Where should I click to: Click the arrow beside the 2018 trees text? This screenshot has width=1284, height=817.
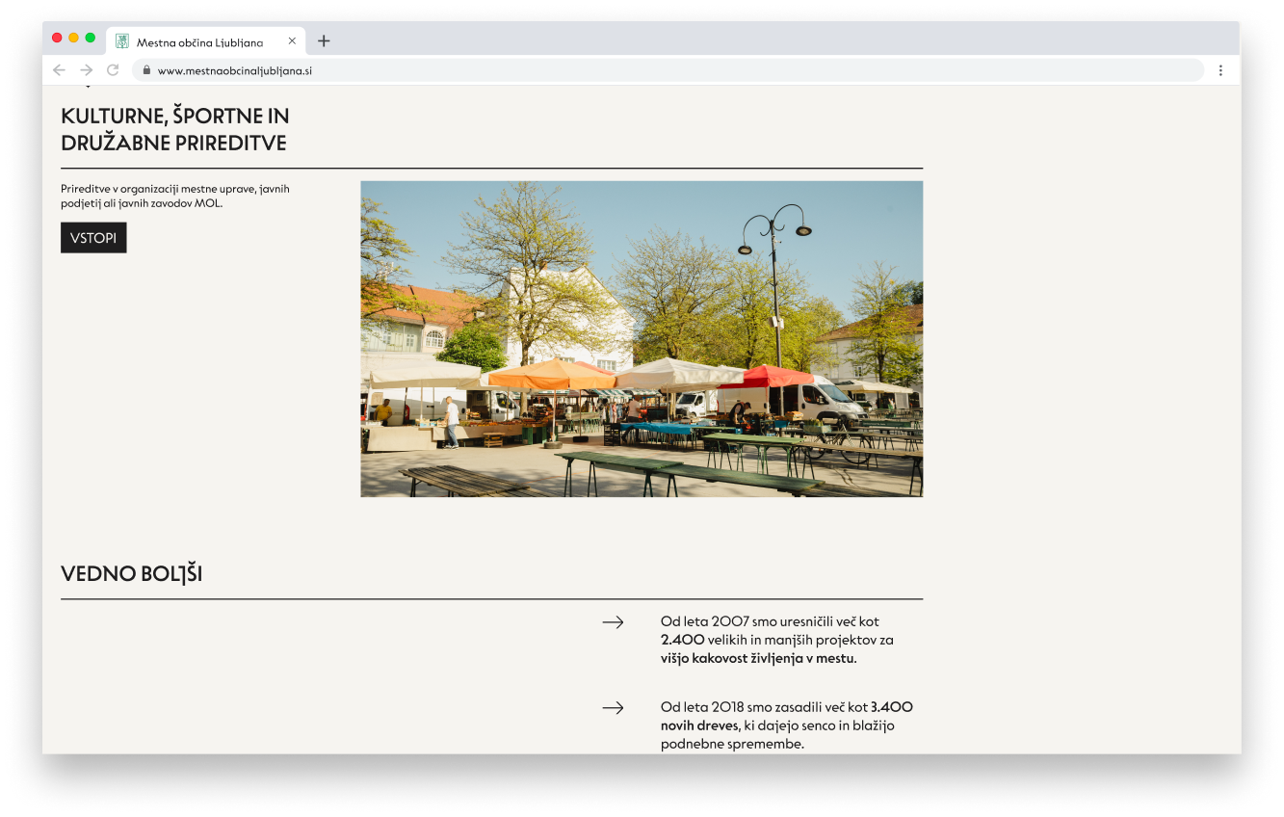[x=613, y=708]
